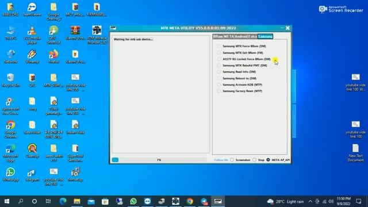Open the BABU DAS user folder icon
The width and height of the screenshot is (368, 207).
10,9
